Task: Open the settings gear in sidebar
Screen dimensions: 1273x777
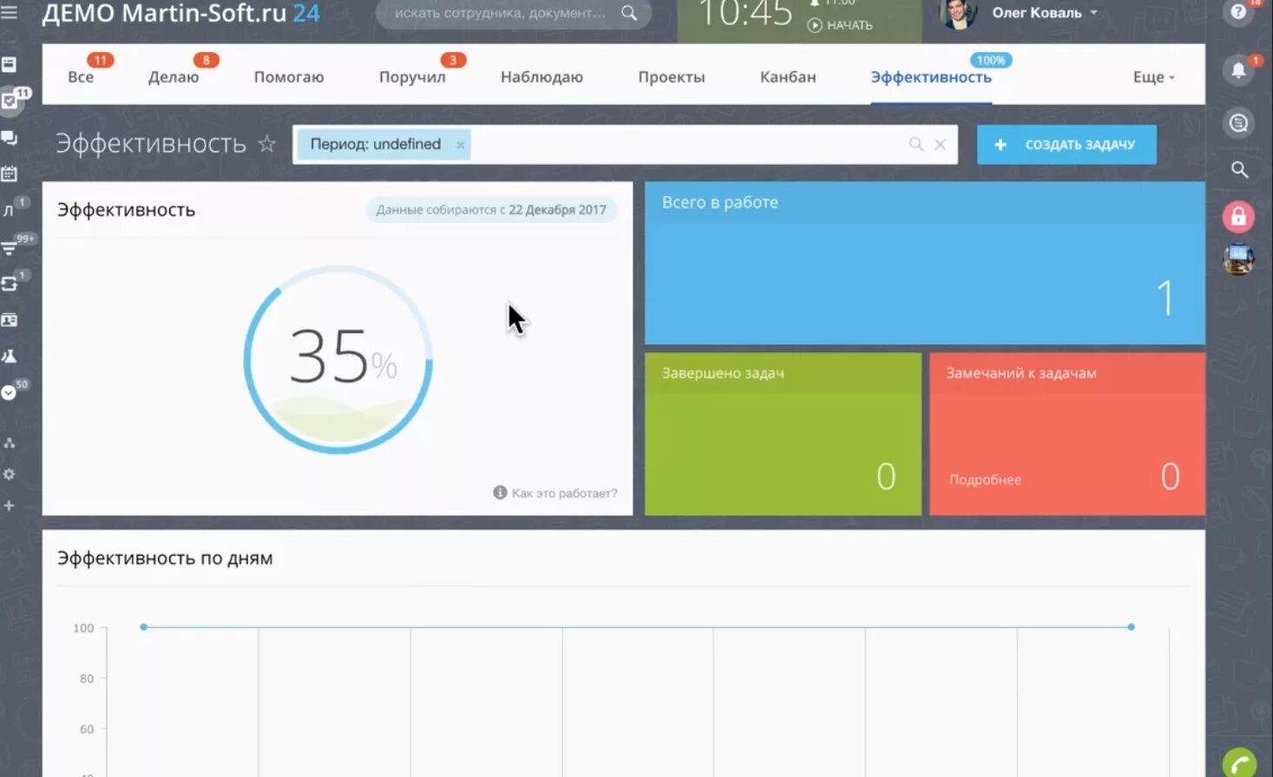Action: point(9,474)
